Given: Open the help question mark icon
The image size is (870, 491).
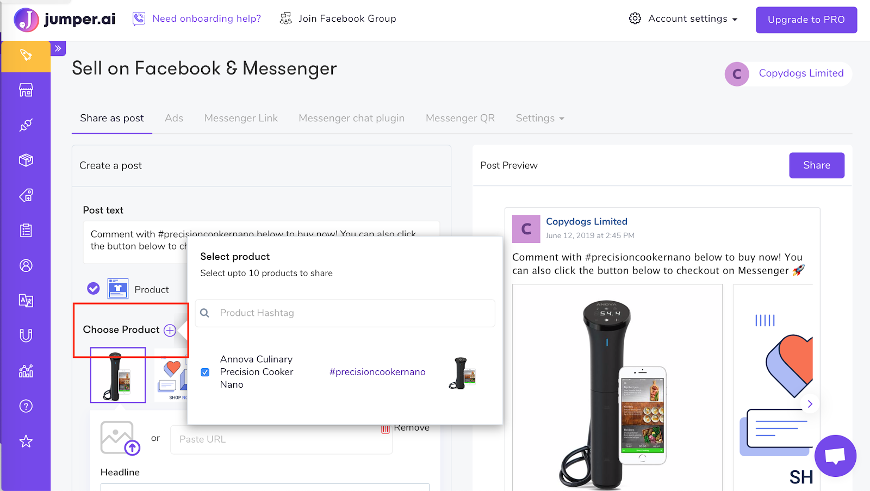Looking at the screenshot, I should tap(26, 406).
